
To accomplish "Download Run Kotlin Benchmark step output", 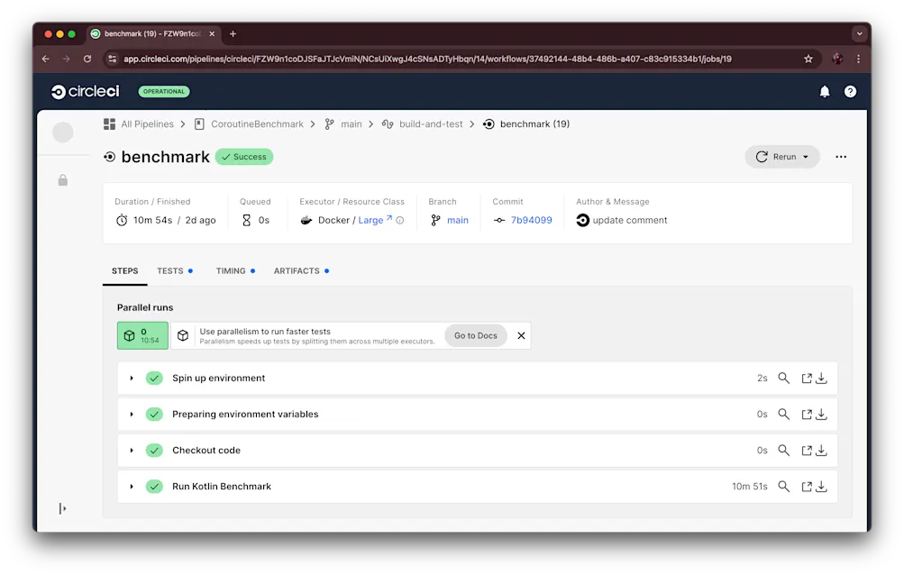I will pos(820,486).
